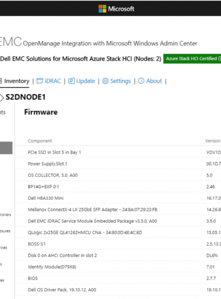The width and height of the screenshot is (221, 299).
Task: Click the iDRAC monitor icon
Action: [x=40, y=81]
